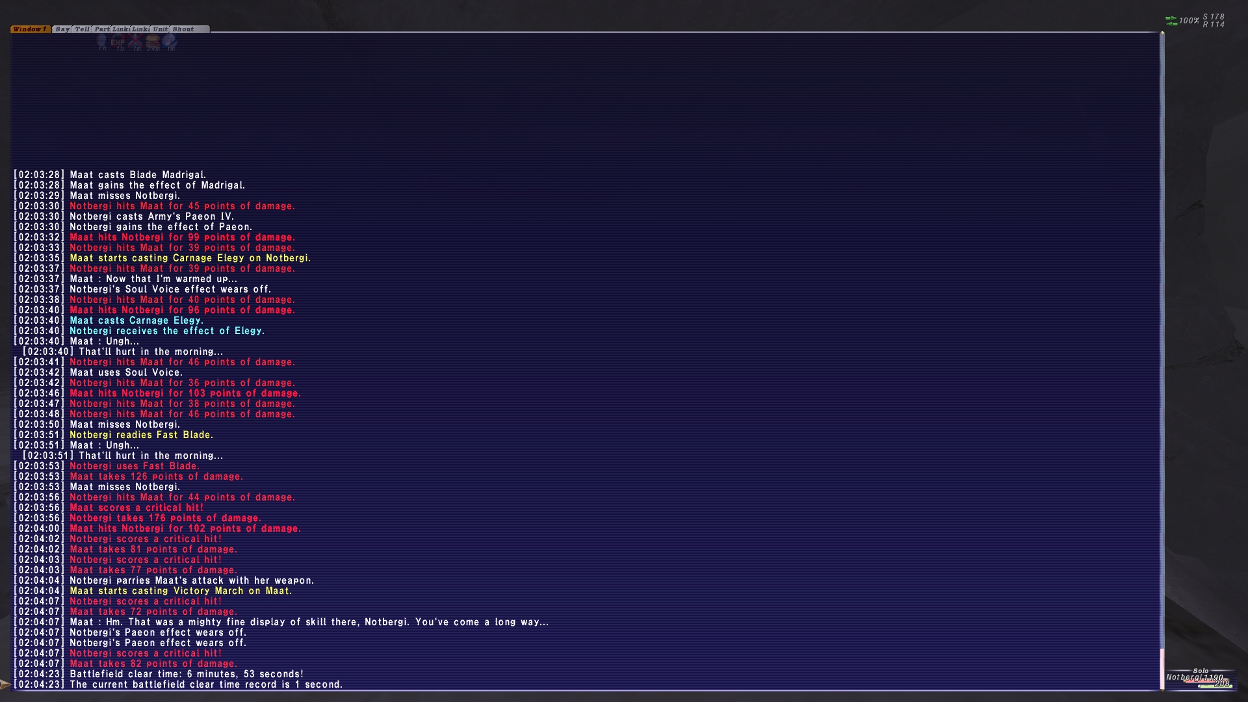Select Notbergi name in party list
Image resolution: width=1248 pixels, height=702 pixels.
click(1186, 678)
